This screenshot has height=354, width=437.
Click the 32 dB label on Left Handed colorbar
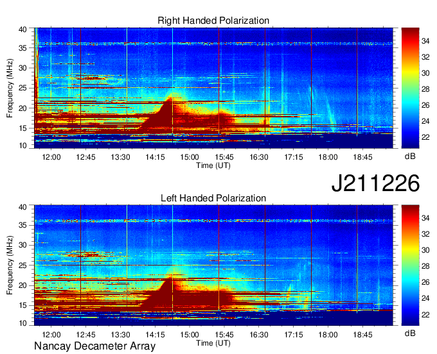tap(425, 234)
